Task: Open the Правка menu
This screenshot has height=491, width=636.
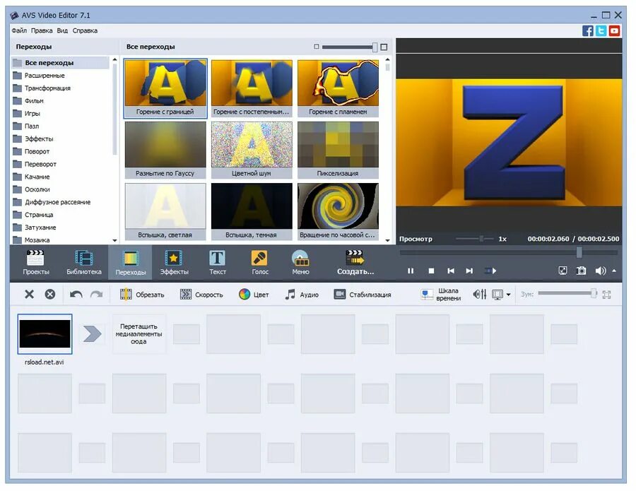Action: tap(42, 30)
